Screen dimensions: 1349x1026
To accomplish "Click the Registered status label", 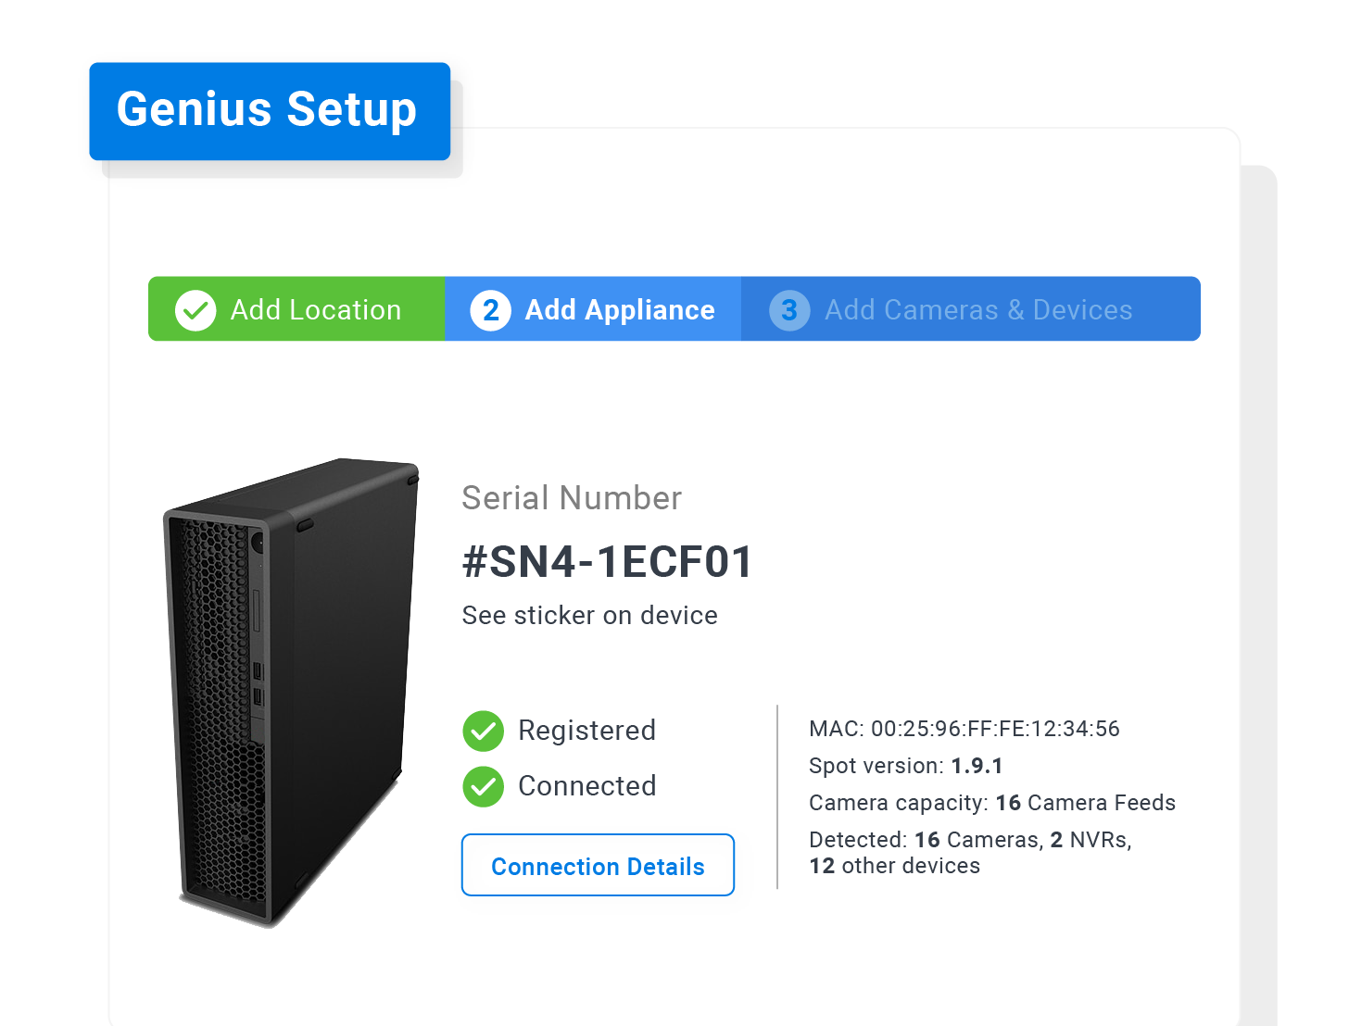I will click(x=586, y=731).
